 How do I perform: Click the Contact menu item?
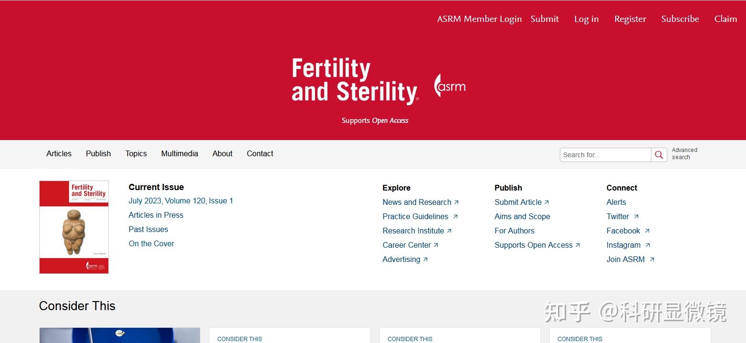pyautogui.click(x=260, y=153)
